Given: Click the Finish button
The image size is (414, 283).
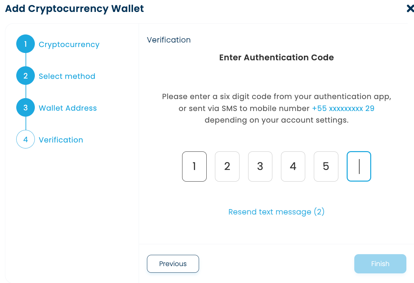Looking at the screenshot, I should (380, 263).
